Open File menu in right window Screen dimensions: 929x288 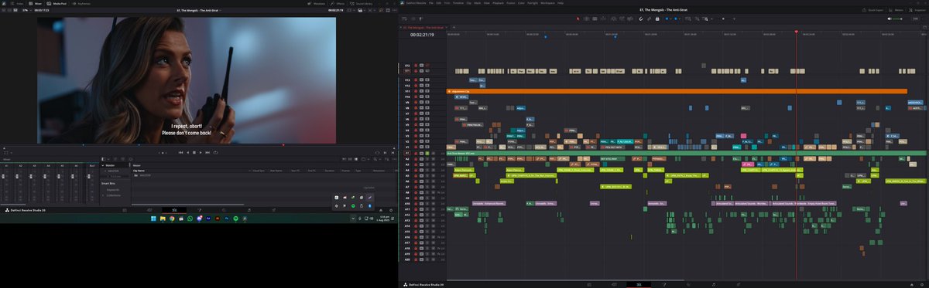tap(431, 3)
